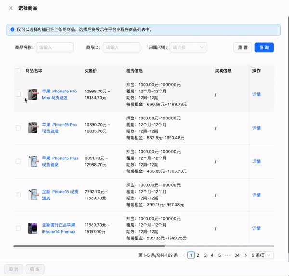Open the 全新 iPhone15 现货速发 product link
Screen dimensions: 289x276
click(60, 195)
